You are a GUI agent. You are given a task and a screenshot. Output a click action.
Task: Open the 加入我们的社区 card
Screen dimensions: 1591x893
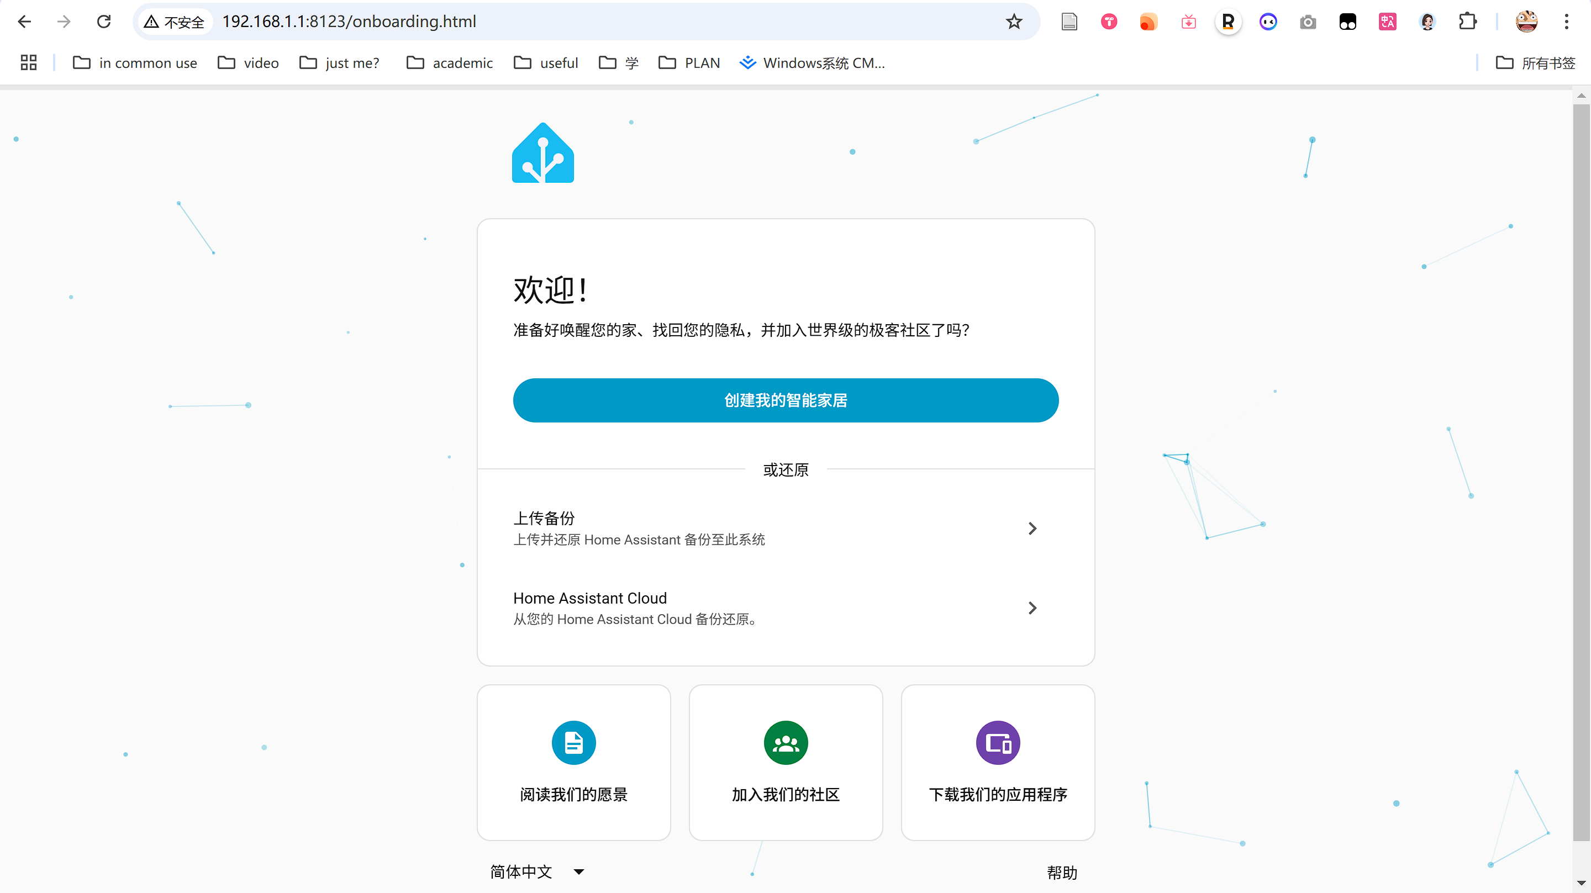point(786,762)
